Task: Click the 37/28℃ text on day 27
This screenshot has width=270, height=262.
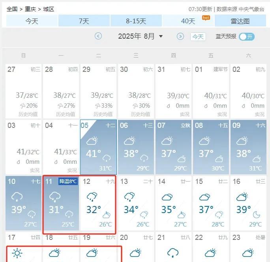Action: (27, 95)
